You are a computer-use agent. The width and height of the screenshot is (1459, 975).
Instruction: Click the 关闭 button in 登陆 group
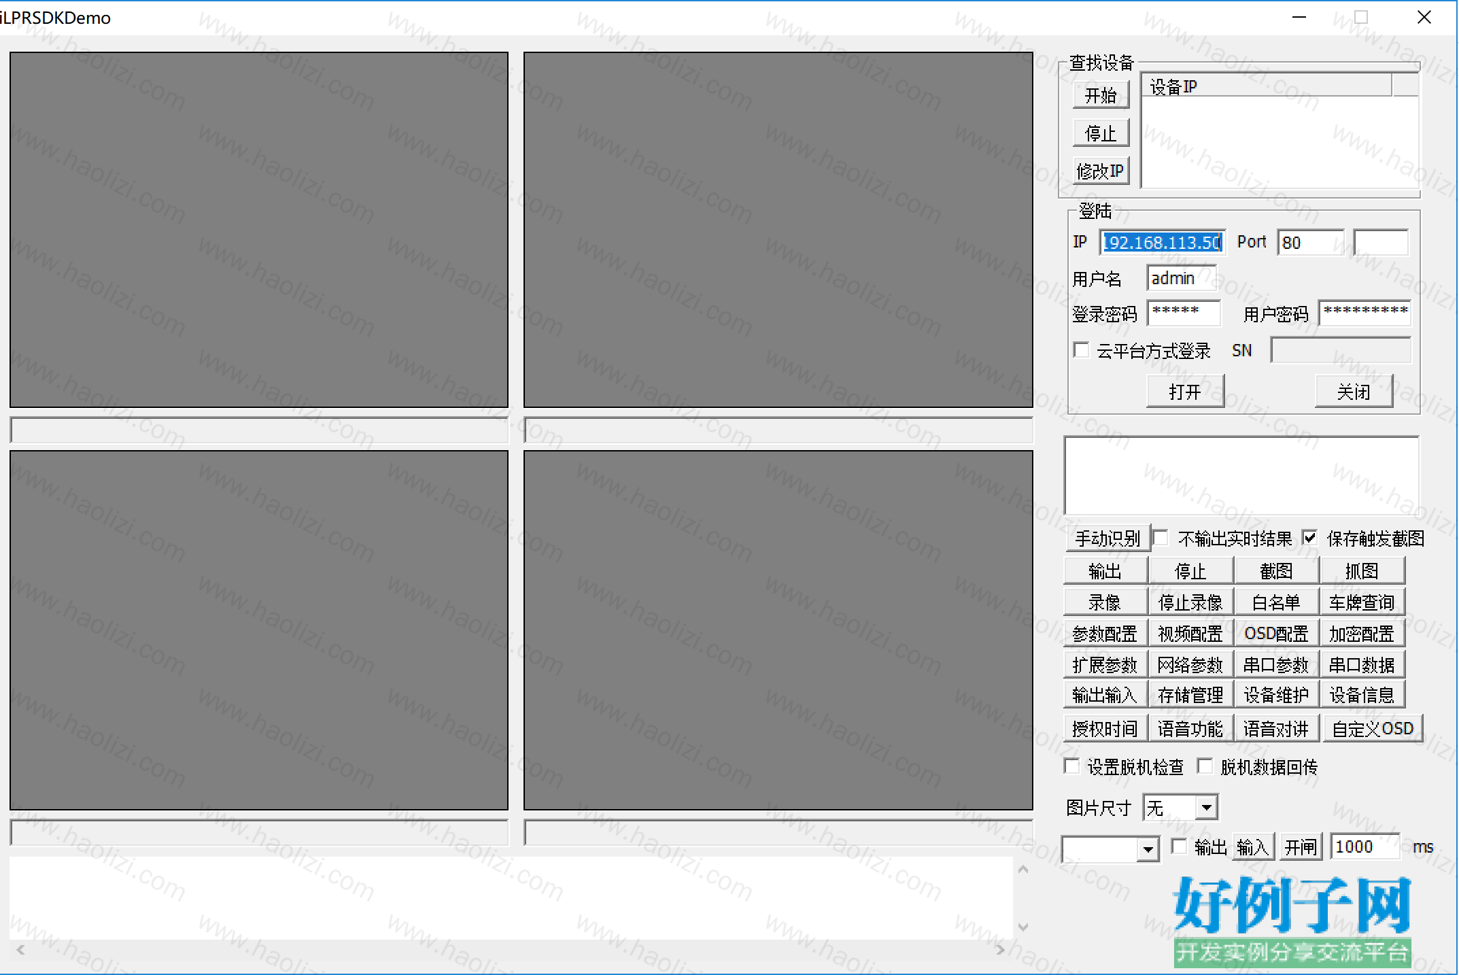click(1354, 391)
